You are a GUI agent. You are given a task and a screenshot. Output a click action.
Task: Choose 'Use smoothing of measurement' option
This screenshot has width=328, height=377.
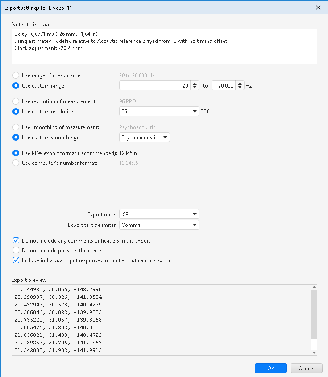pyautogui.click(x=17, y=127)
